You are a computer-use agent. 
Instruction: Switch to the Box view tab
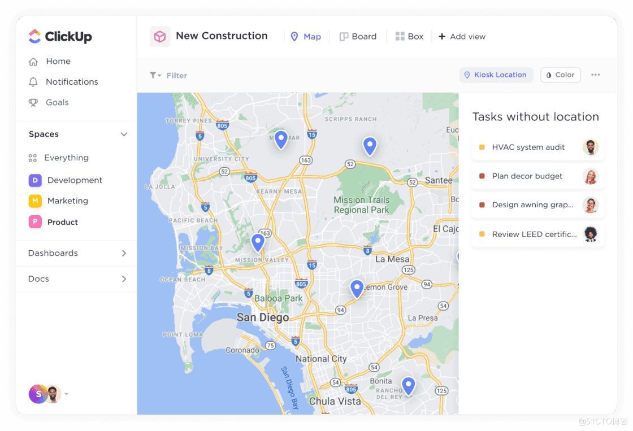[409, 37]
